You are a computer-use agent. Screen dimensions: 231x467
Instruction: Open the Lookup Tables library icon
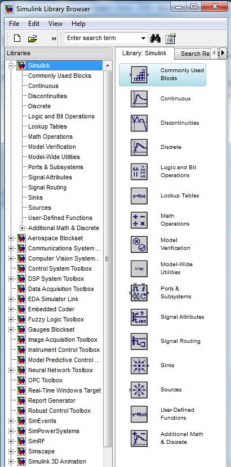pos(139,196)
